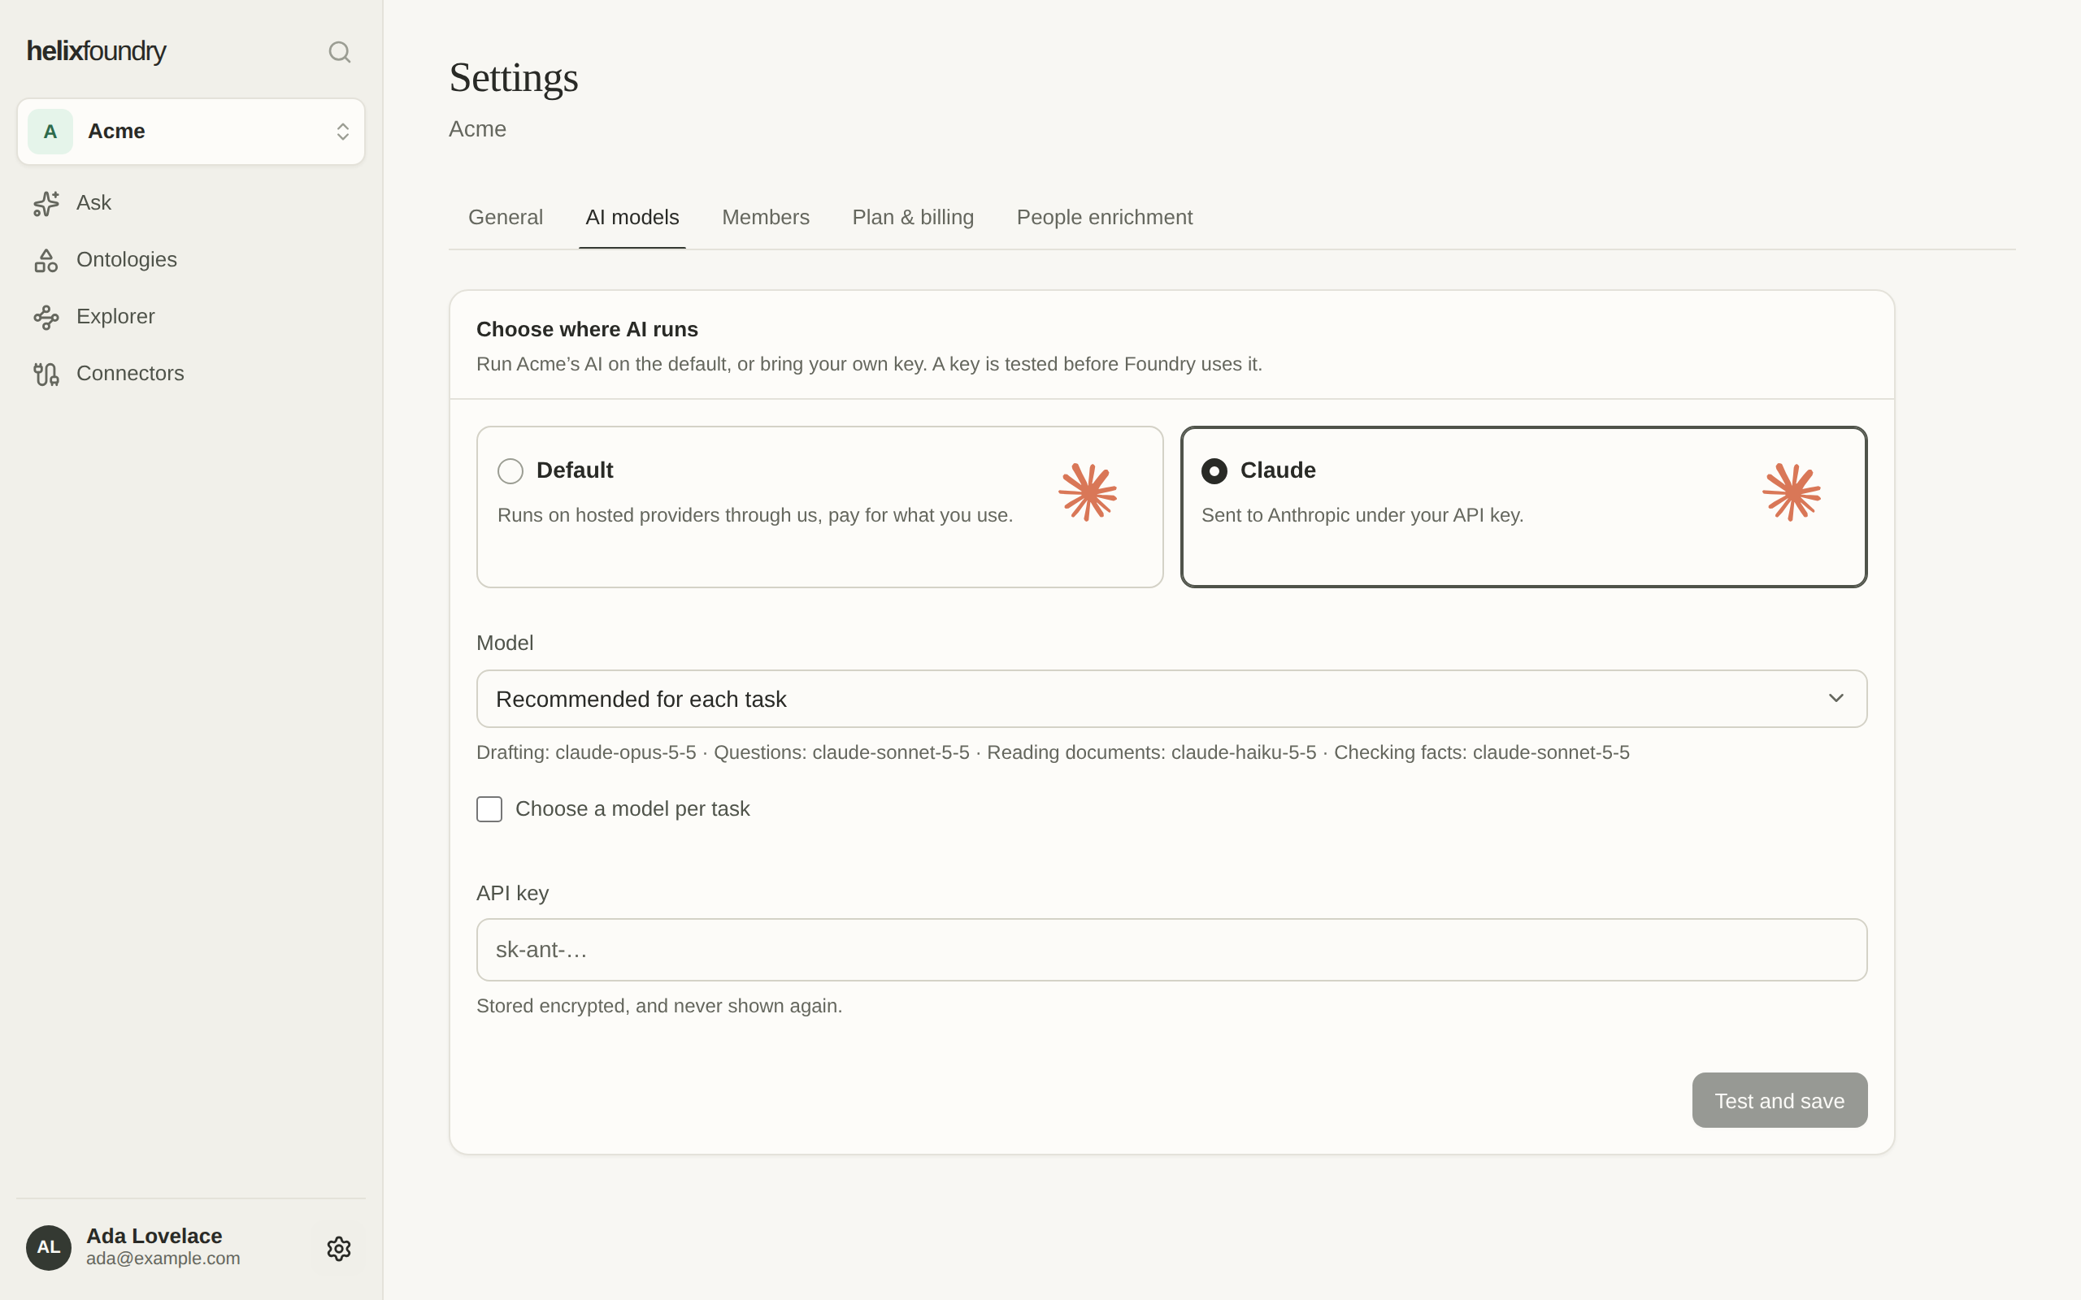Enable Choose a model per task checkbox
The width and height of the screenshot is (2081, 1300).
[489, 809]
